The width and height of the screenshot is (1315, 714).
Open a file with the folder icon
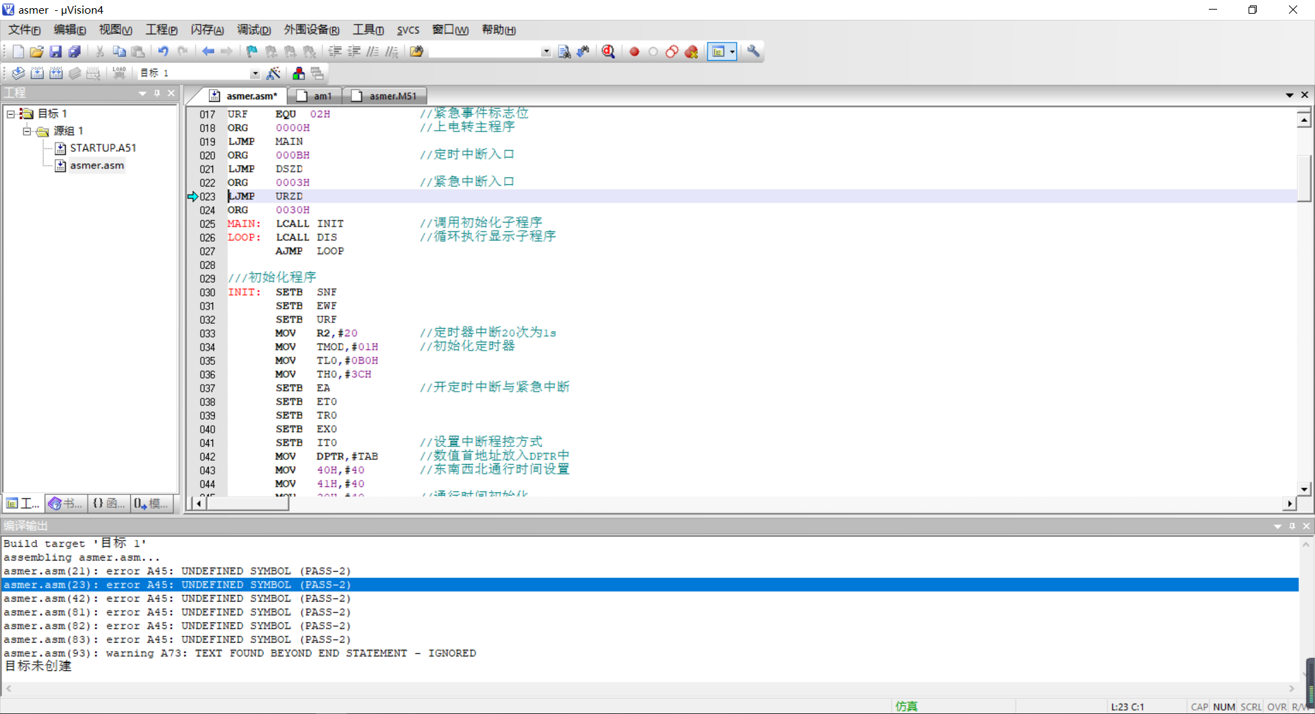tap(37, 51)
